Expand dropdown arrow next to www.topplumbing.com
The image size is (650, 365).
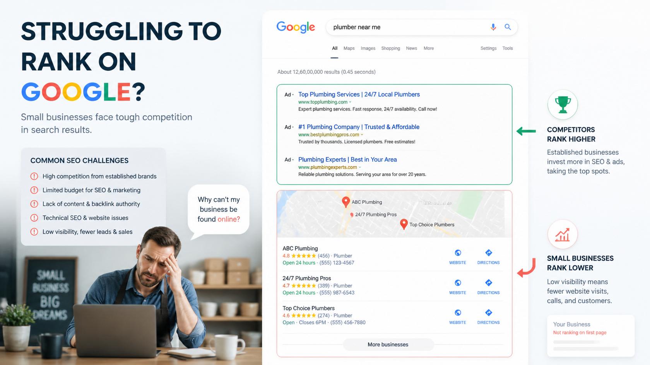pos(350,102)
